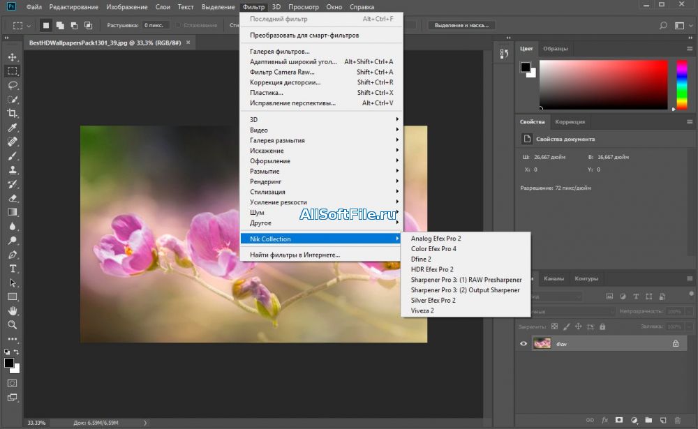Screen dimensions: 698x429
Task: Select the Move tool
Action: pos(13,57)
